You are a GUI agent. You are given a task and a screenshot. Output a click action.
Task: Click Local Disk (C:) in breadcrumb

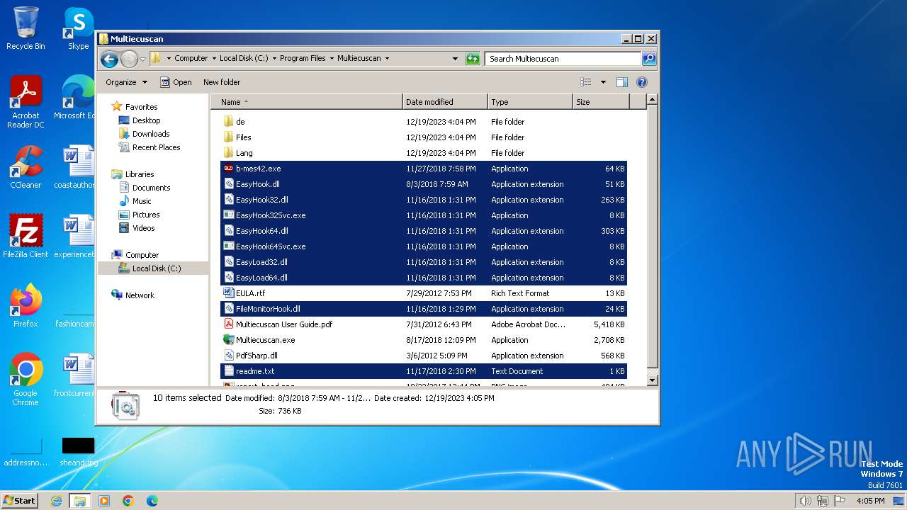click(244, 59)
